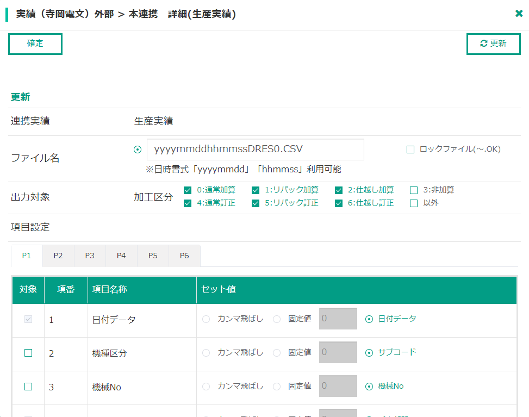Choose カンマ飛ばし for the 日付データ row
The height and width of the screenshot is (417, 529).
(x=206, y=319)
